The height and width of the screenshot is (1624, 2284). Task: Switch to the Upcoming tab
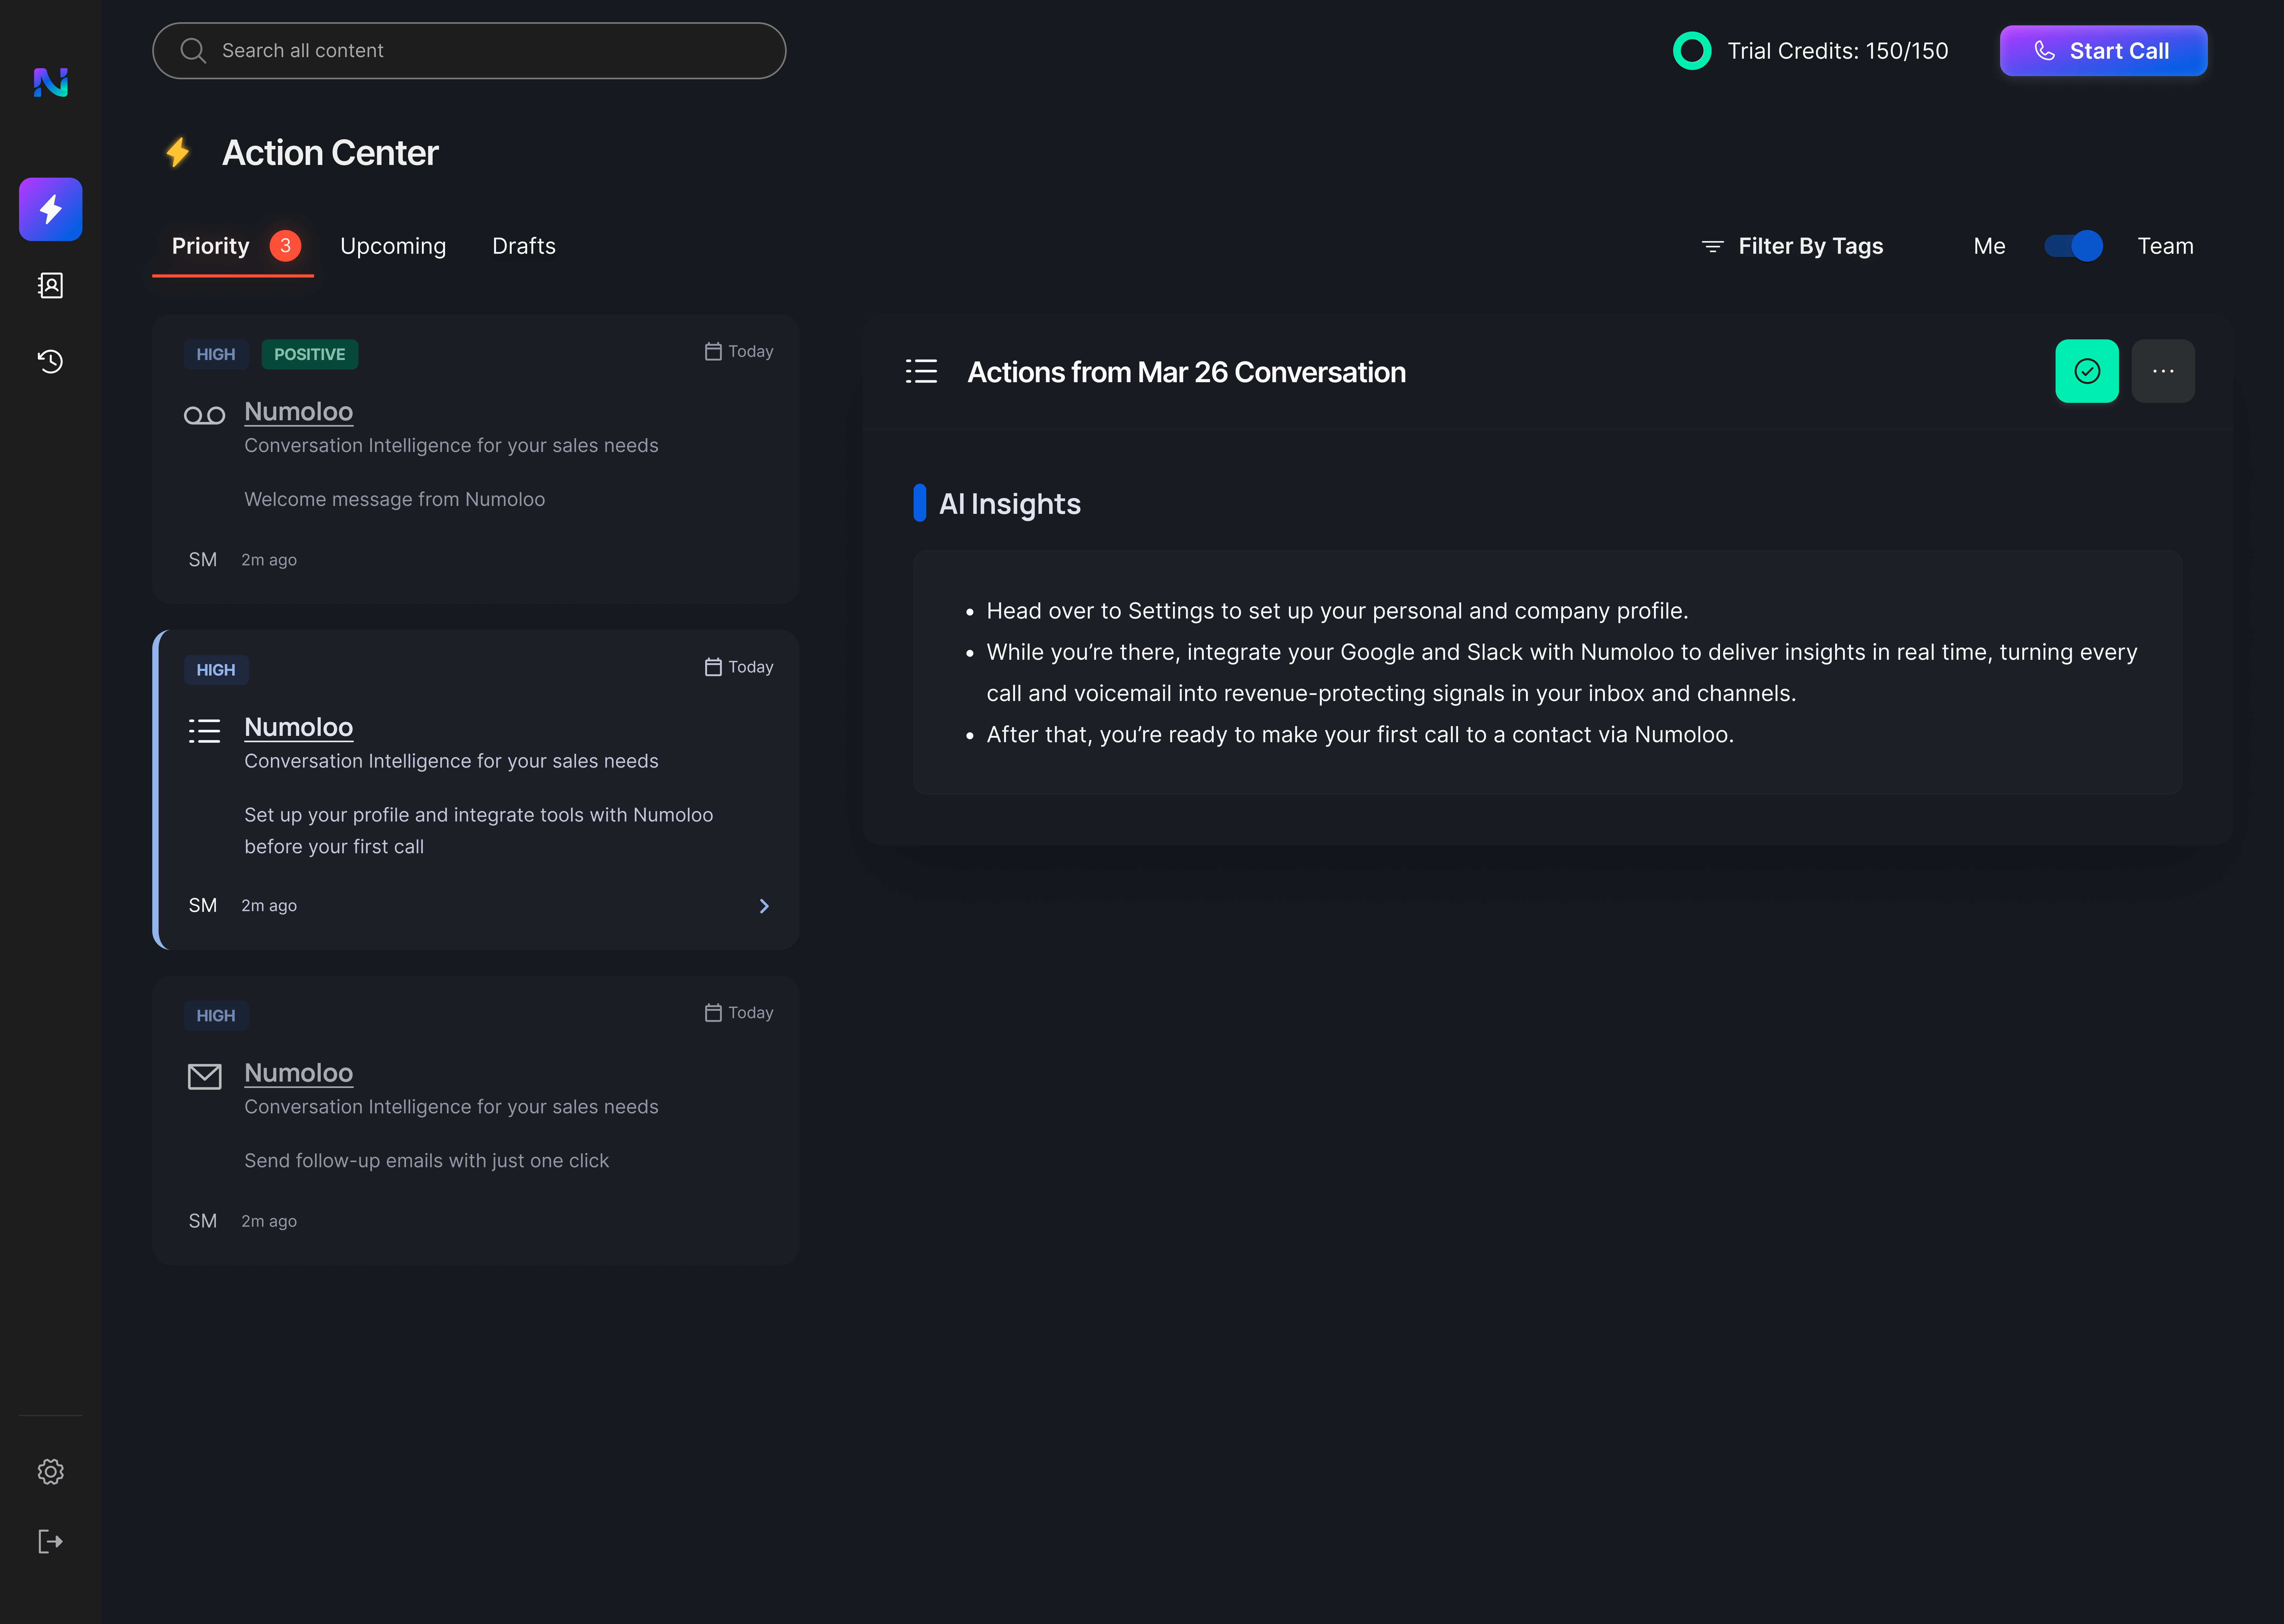point(393,246)
